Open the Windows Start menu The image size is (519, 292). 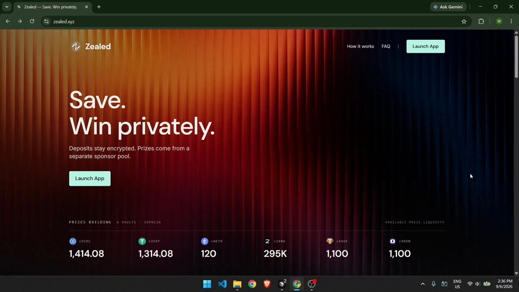[207, 284]
